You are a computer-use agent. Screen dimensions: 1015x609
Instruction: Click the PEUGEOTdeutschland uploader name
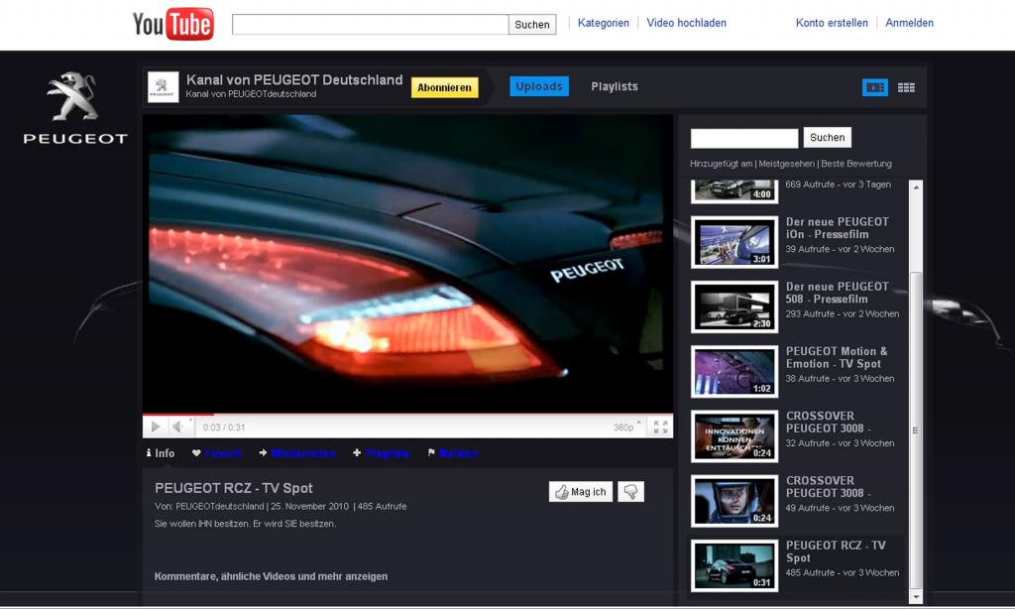coord(219,507)
